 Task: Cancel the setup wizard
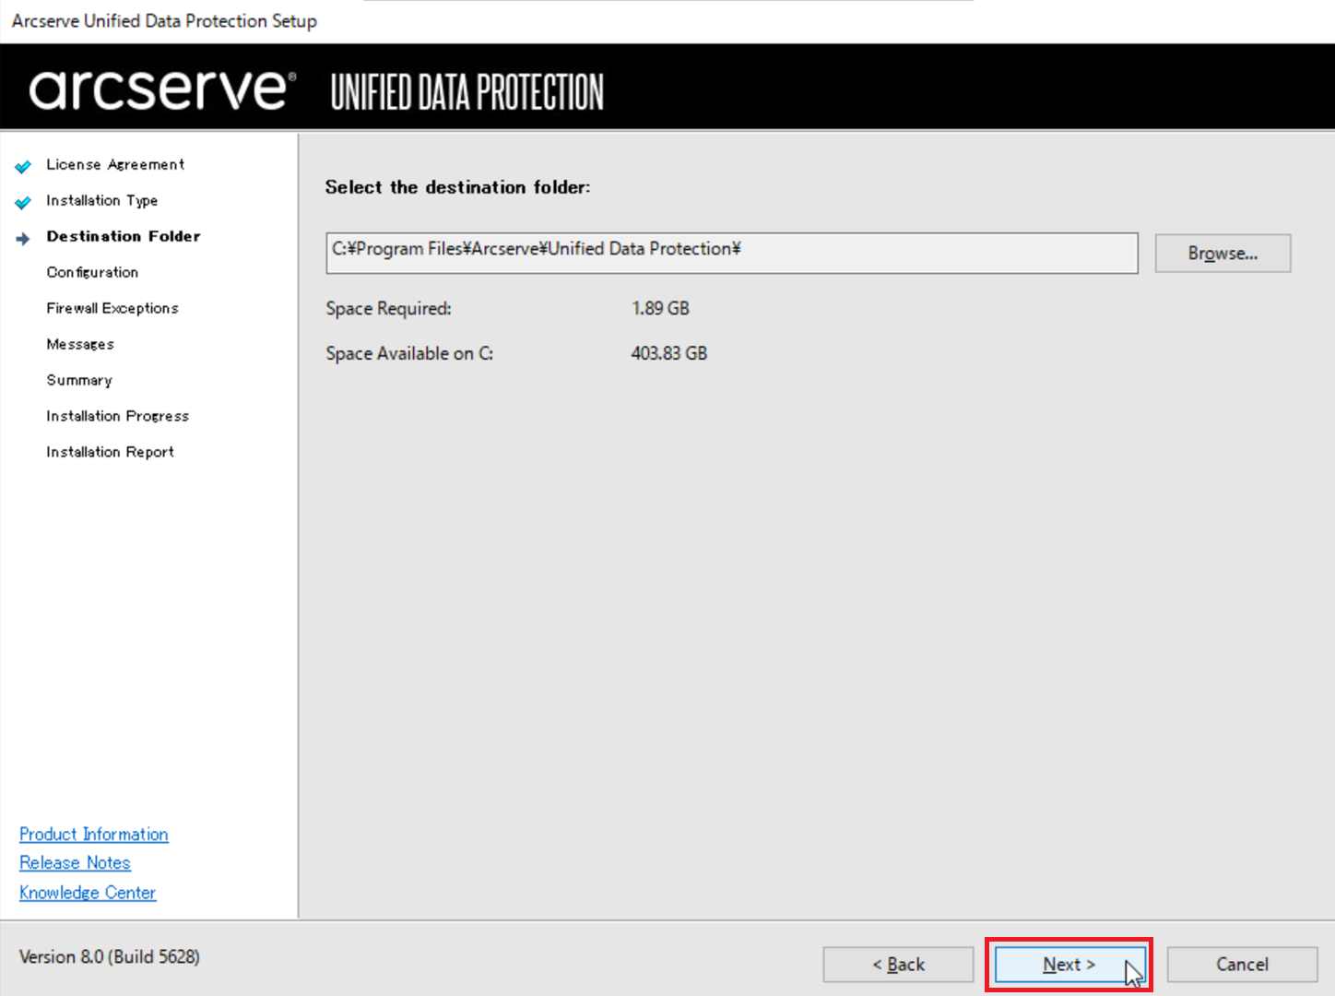point(1242,965)
